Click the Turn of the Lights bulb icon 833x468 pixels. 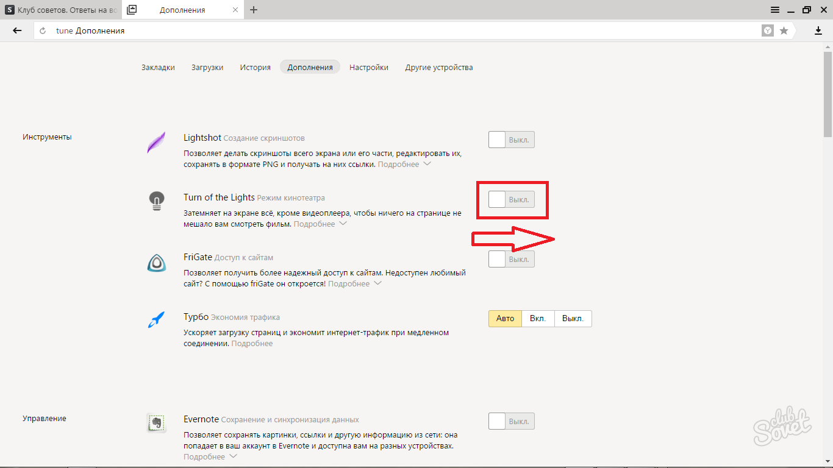[x=157, y=201]
